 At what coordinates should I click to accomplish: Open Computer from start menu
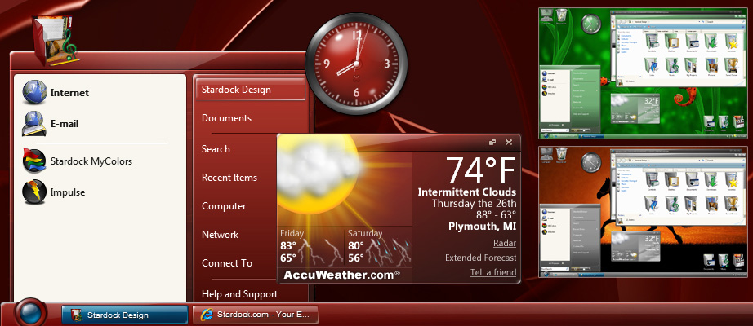tap(224, 206)
